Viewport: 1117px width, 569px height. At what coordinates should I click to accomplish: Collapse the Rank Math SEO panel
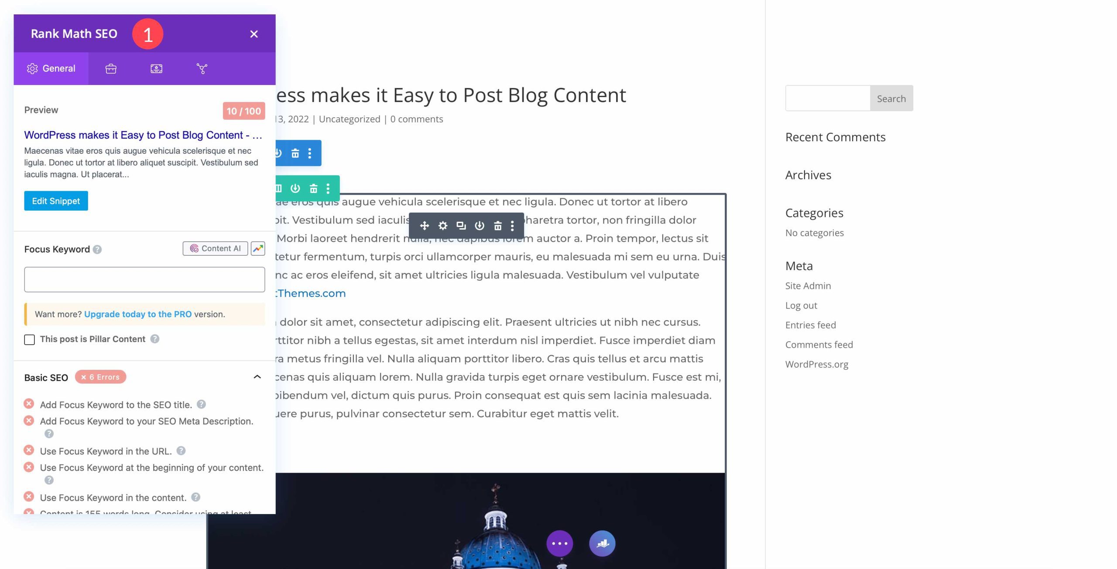[x=254, y=34]
